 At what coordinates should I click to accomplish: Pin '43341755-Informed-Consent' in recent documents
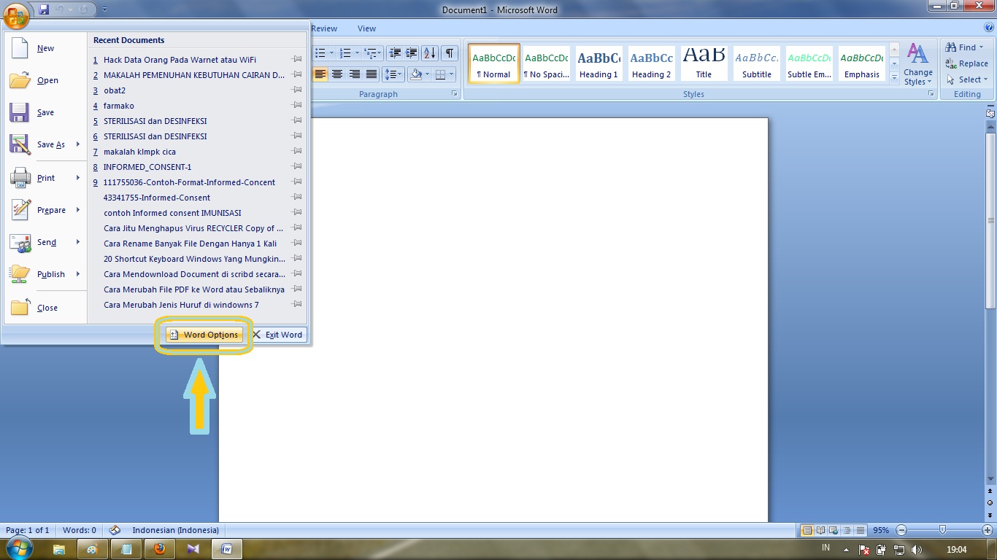pyautogui.click(x=297, y=198)
